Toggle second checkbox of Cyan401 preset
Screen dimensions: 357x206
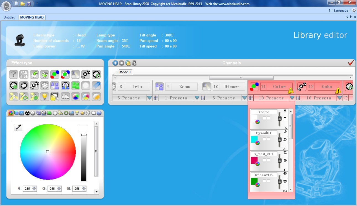268,139
